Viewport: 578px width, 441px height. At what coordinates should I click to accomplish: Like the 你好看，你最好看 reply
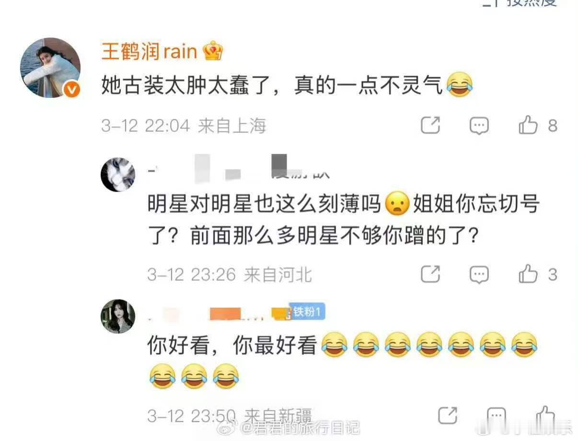(x=545, y=415)
